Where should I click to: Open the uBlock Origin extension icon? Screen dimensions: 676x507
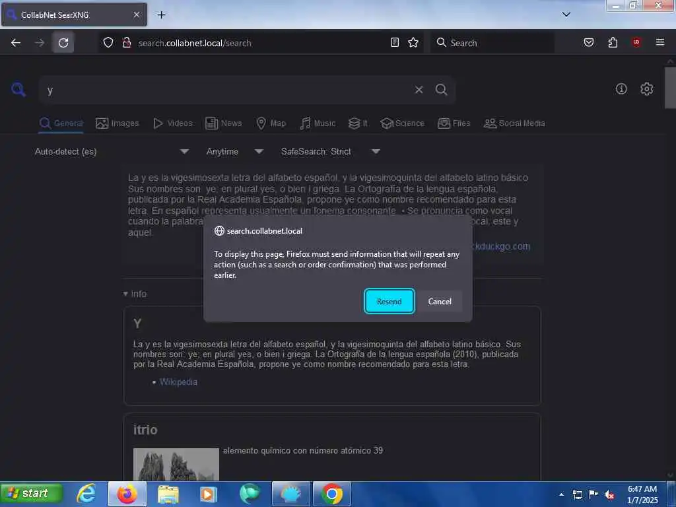pyautogui.click(x=636, y=42)
